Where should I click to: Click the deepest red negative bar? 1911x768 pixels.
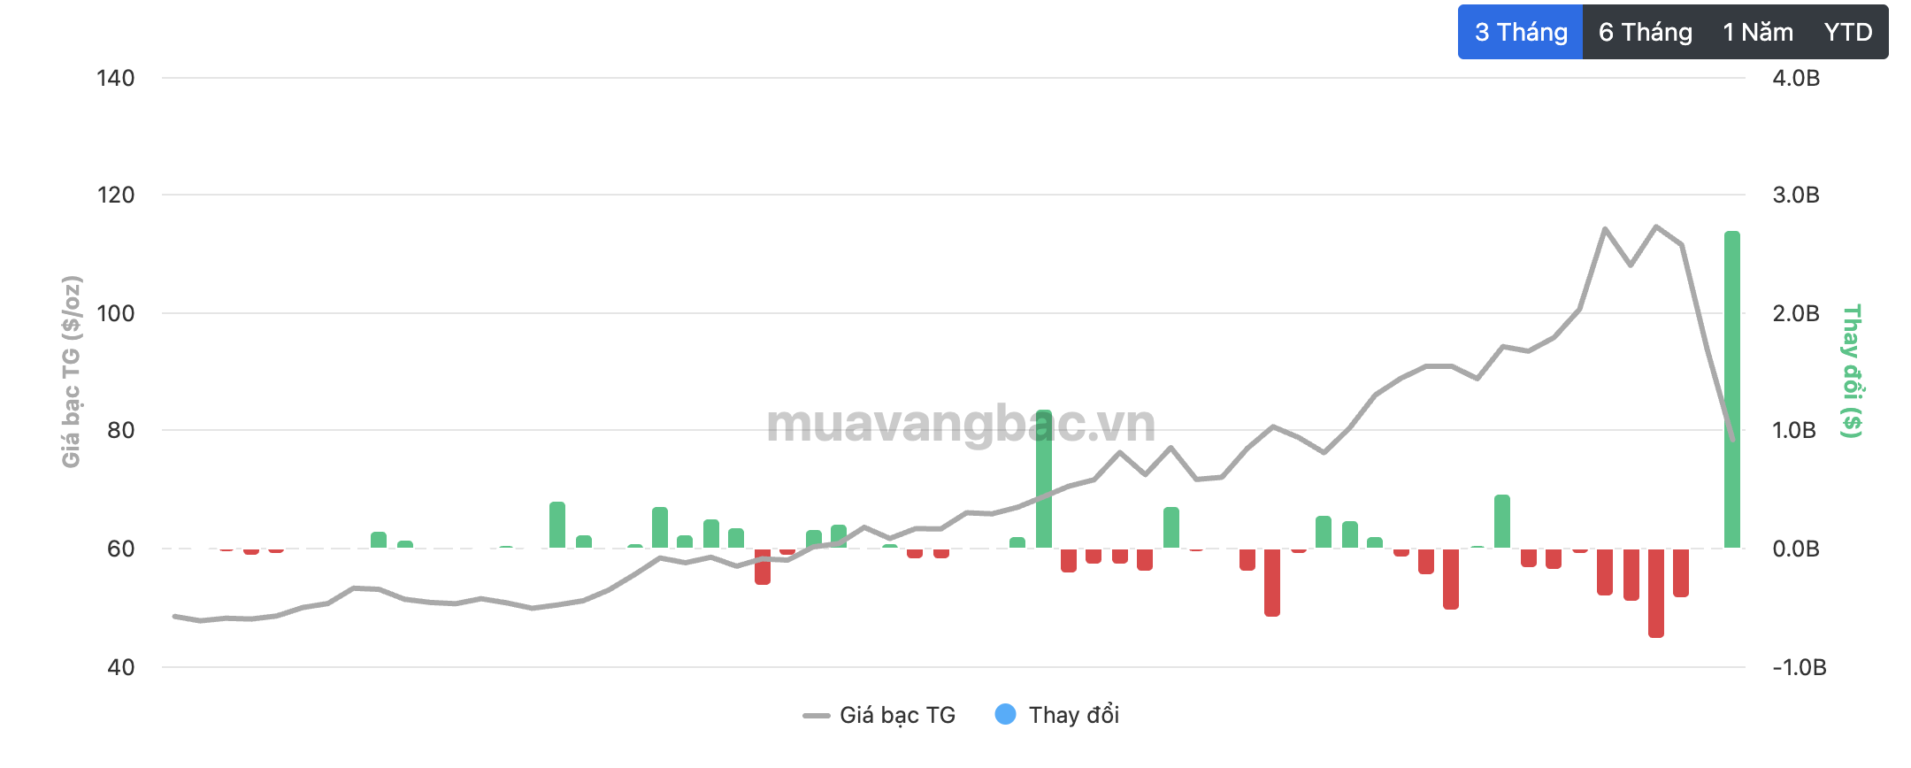pyautogui.click(x=1655, y=593)
